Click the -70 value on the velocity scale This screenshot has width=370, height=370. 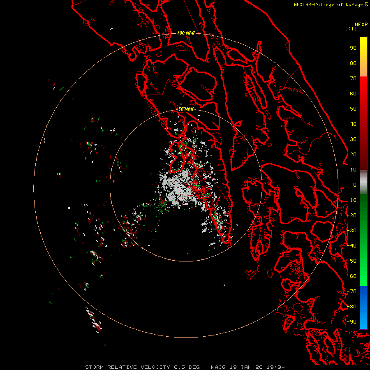[x=351, y=291]
